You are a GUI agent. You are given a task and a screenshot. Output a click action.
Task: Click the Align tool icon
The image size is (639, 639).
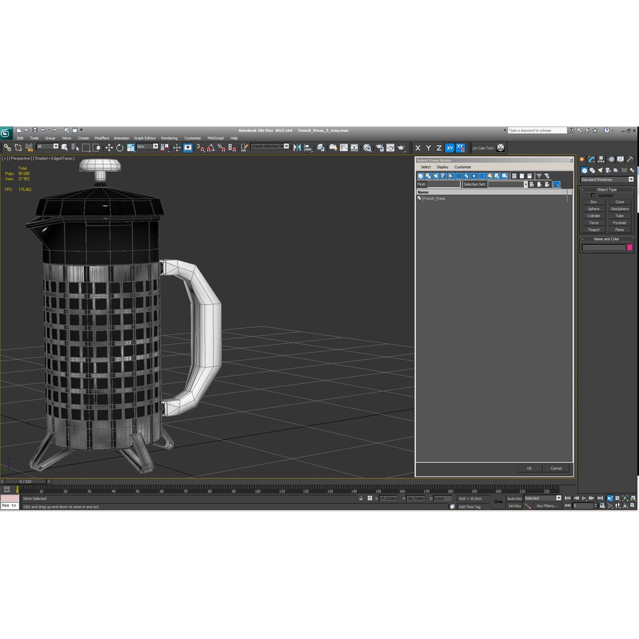308,147
